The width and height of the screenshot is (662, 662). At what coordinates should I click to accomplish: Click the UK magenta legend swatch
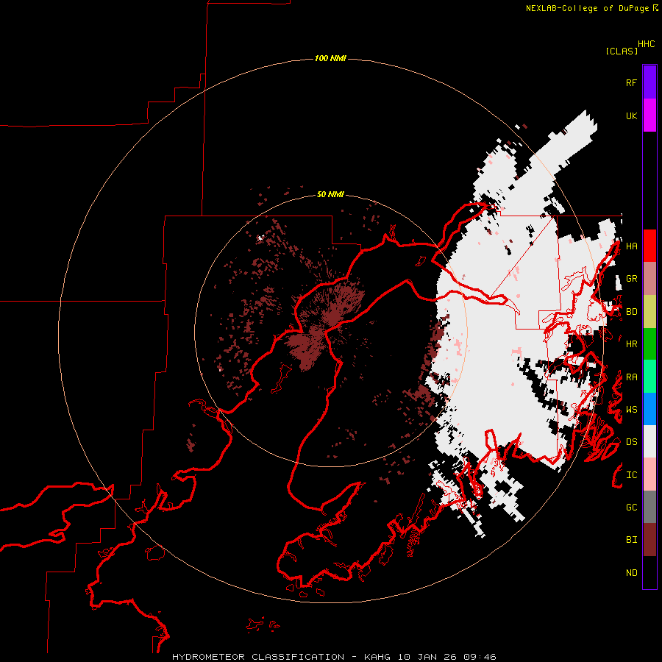pos(649,115)
